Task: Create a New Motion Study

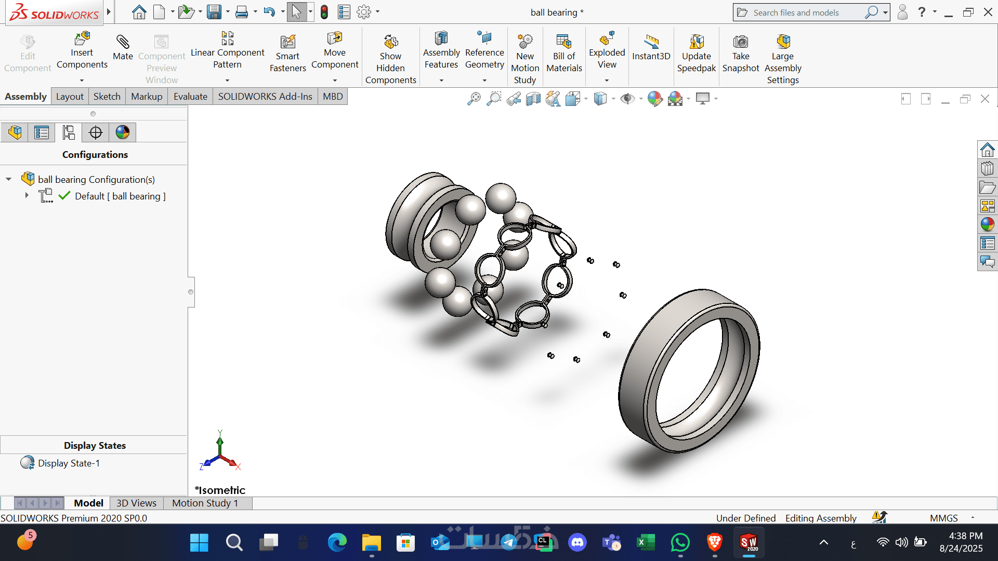Action: pos(524,42)
